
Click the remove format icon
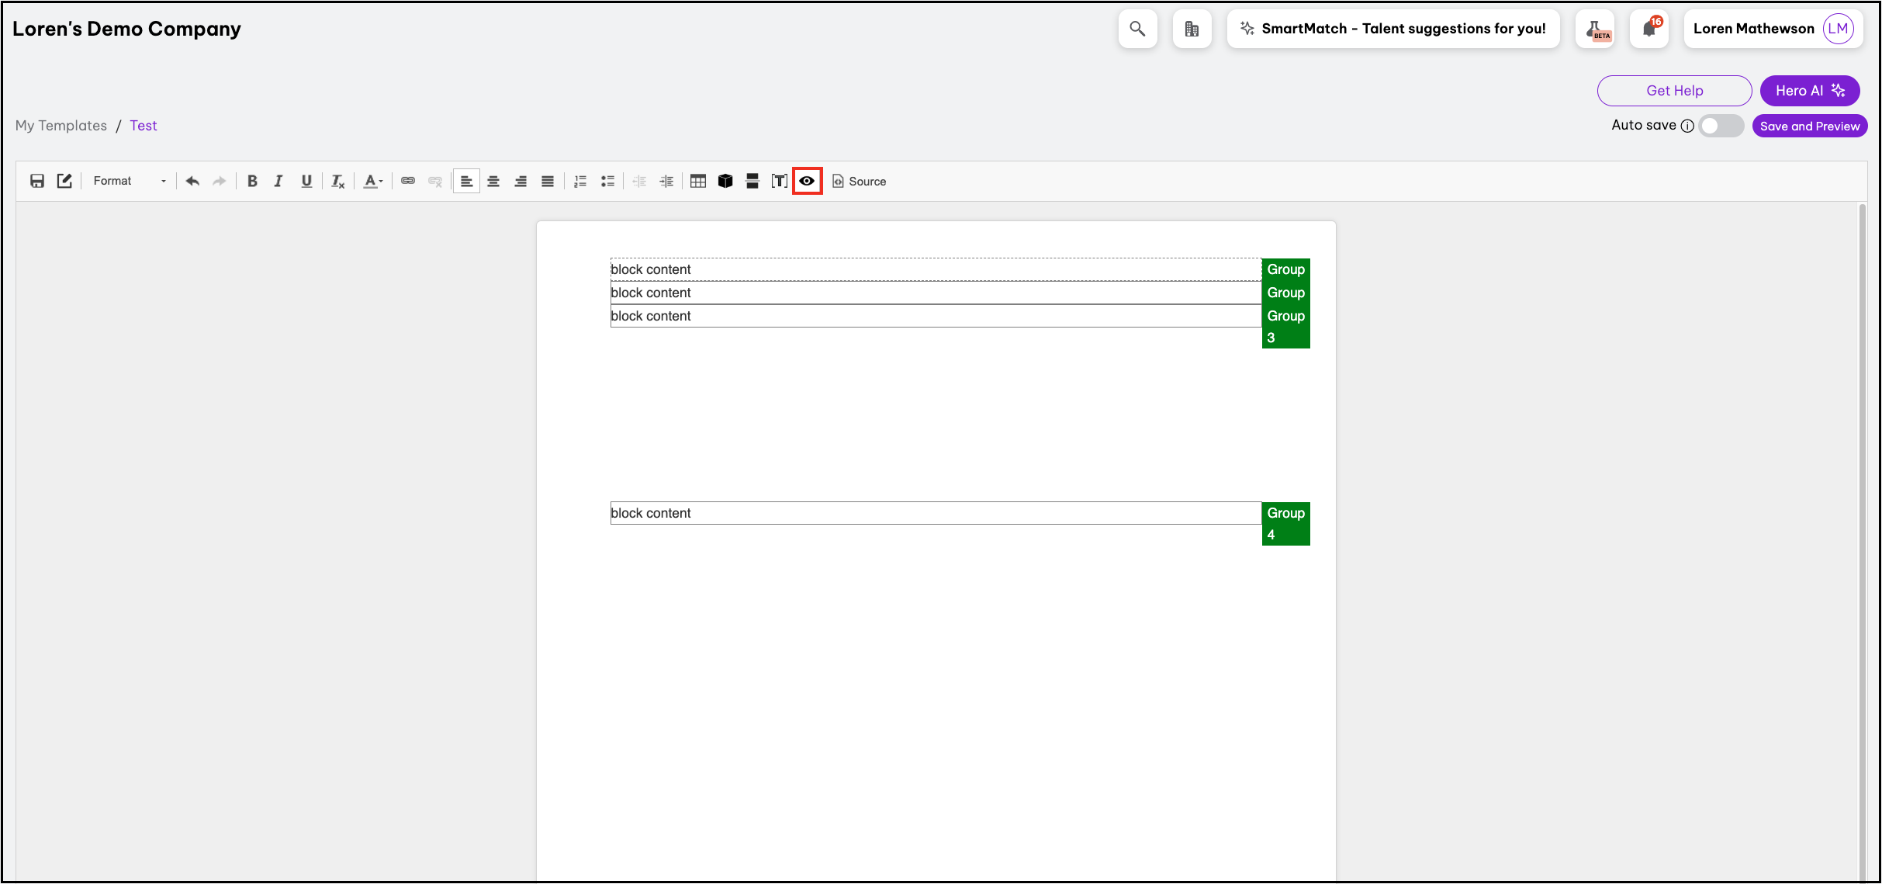[x=337, y=181]
